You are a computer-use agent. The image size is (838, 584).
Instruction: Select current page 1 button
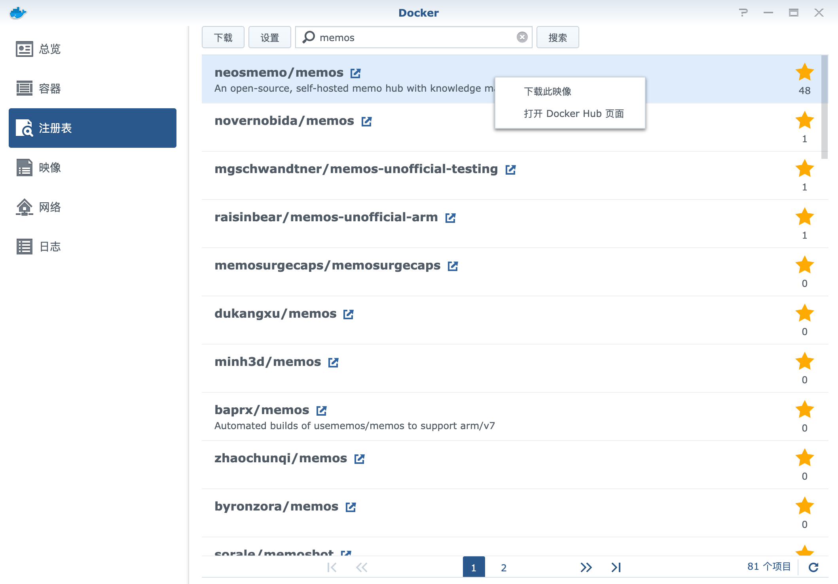(x=474, y=567)
